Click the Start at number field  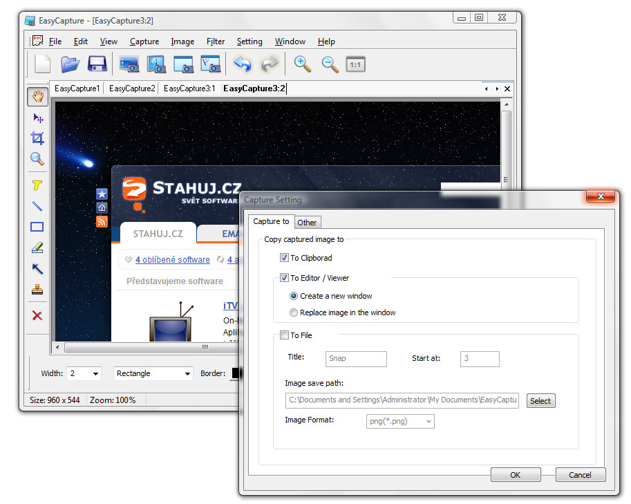[480, 359]
